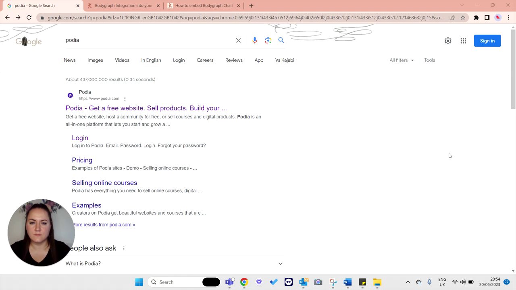Share this page from the address bar

(452, 17)
